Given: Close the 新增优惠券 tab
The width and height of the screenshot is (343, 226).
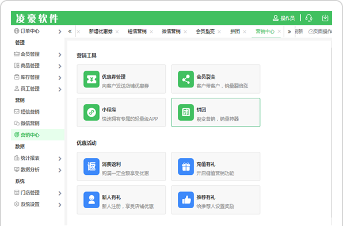Looking at the screenshot, I should [x=117, y=32].
